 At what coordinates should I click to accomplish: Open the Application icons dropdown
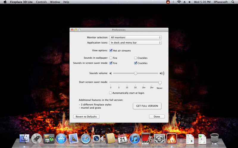tap(135, 43)
